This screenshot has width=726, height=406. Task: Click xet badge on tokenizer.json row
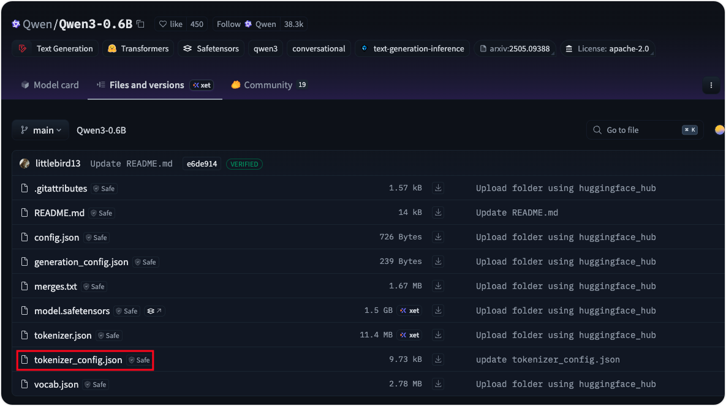click(x=409, y=335)
